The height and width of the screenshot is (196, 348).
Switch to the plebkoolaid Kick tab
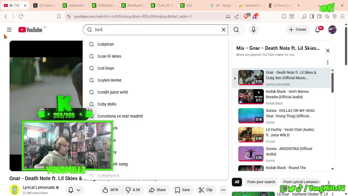(x=74, y=5)
